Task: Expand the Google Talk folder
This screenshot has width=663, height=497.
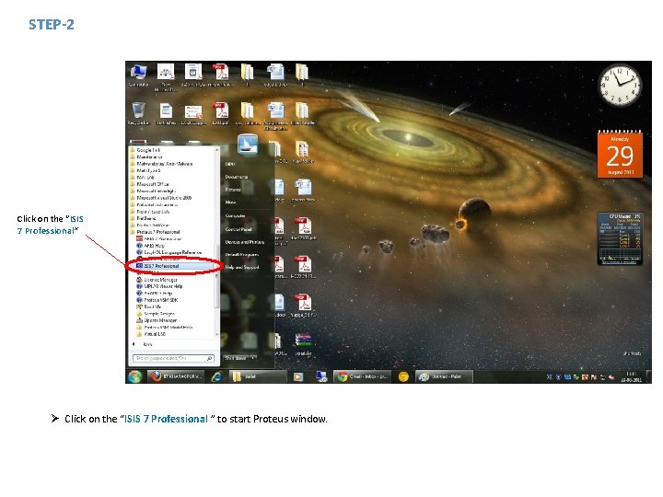Action: [145, 150]
